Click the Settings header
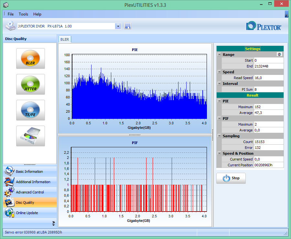The width and height of the screenshot is (291, 239). (x=250, y=48)
